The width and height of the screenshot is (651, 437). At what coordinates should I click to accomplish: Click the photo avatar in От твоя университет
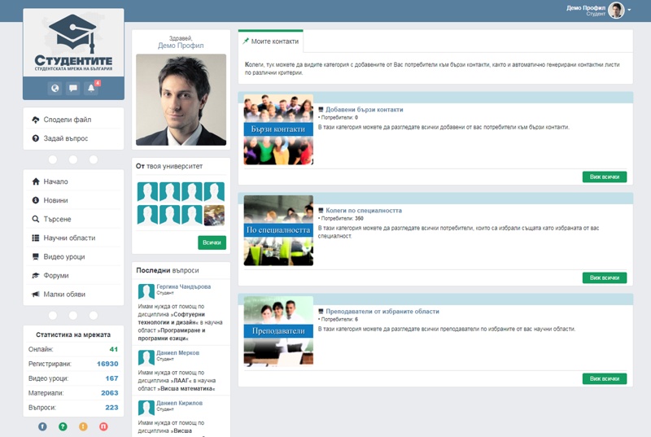click(x=214, y=215)
